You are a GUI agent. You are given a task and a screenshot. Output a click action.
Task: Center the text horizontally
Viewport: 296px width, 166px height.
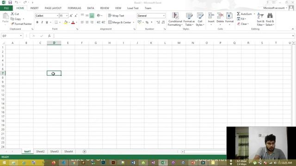click(87, 23)
